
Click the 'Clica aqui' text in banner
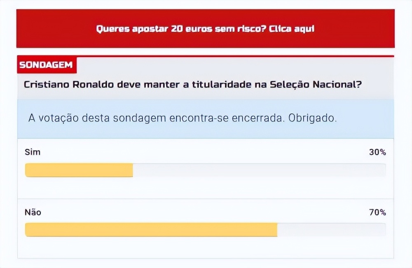click(x=291, y=29)
